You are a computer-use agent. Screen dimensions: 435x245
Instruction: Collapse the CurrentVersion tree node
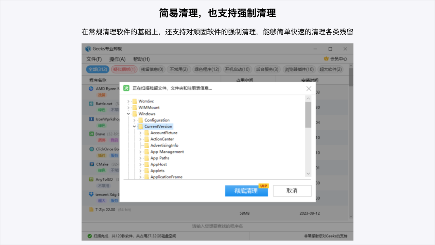(135, 127)
